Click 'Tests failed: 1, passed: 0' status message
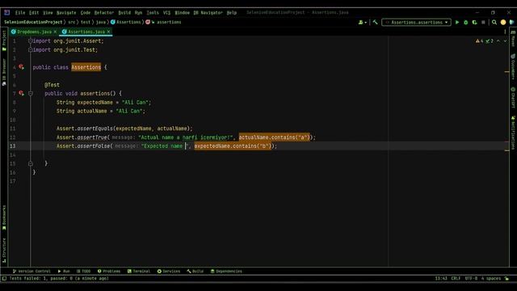This screenshot has width=517, height=291. [x=59, y=278]
